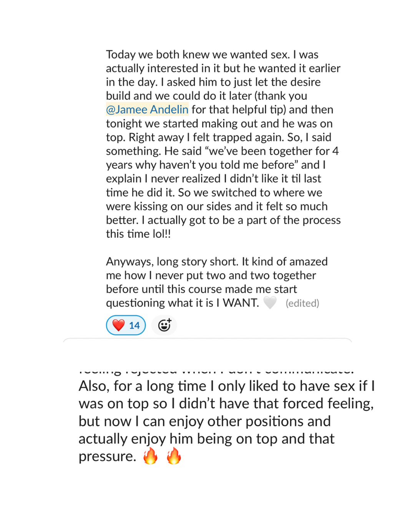This screenshot has width=415, height=519.
Task: Click the add reaction smiley icon
Action: (x=164, y=325)
